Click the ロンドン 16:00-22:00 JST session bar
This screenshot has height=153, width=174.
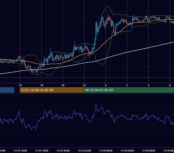52,90
